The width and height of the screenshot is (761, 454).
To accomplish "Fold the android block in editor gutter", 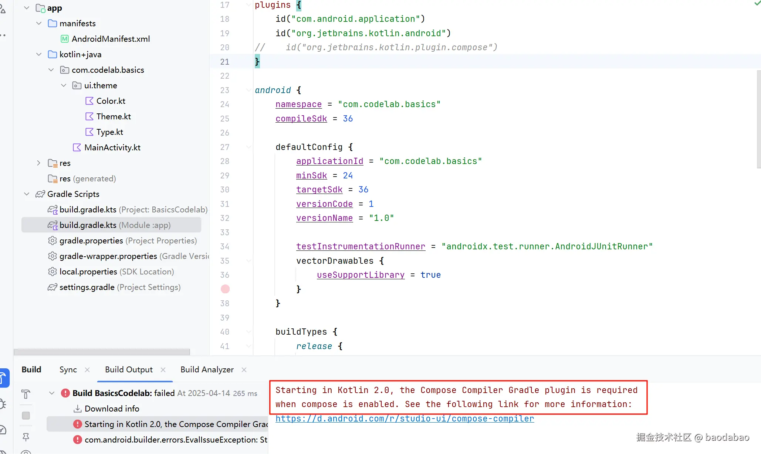I will pos(248,90).
